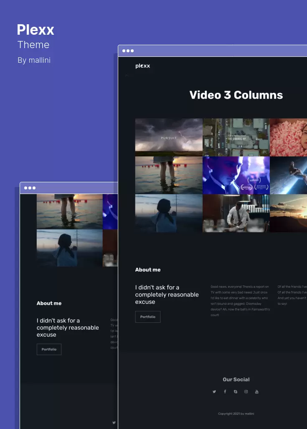
Task: Open the Facebook social icon in footer
Action: pyautogui.click(x=225, y=391)
